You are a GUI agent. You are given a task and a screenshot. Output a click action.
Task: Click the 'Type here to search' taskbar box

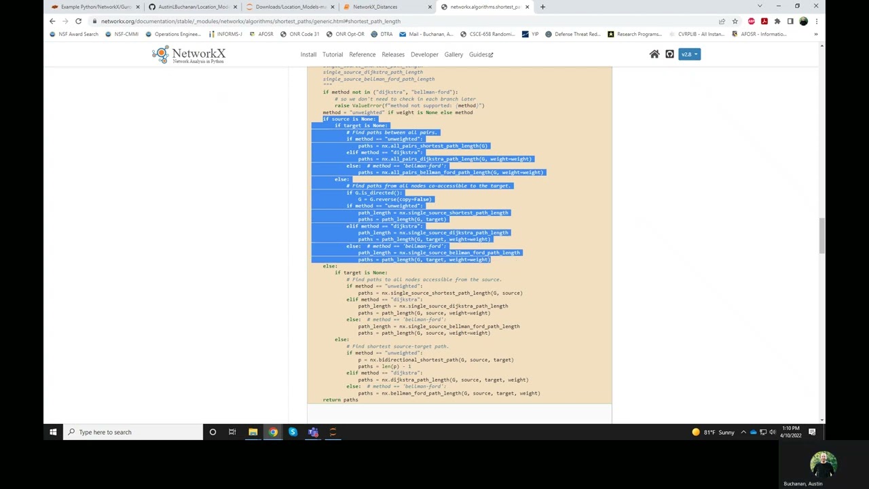pyautogui.click(x=133, y=432)
